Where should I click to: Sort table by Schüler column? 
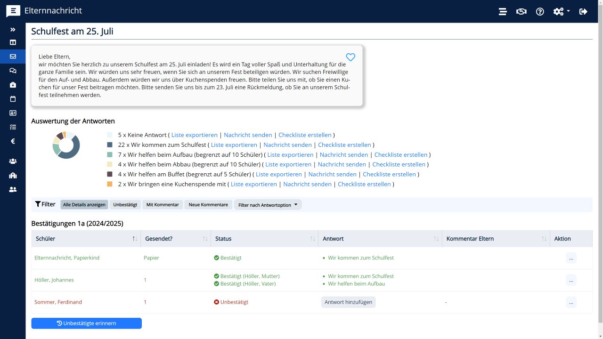point(86,239)
